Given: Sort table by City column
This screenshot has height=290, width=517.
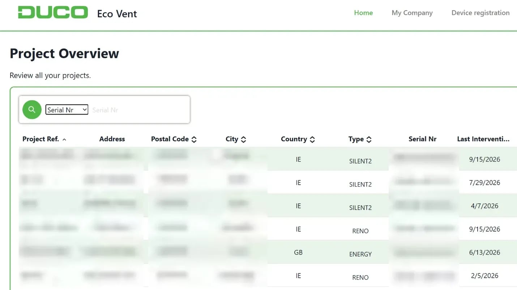Looking at the screenshot, I should (236, 139).
